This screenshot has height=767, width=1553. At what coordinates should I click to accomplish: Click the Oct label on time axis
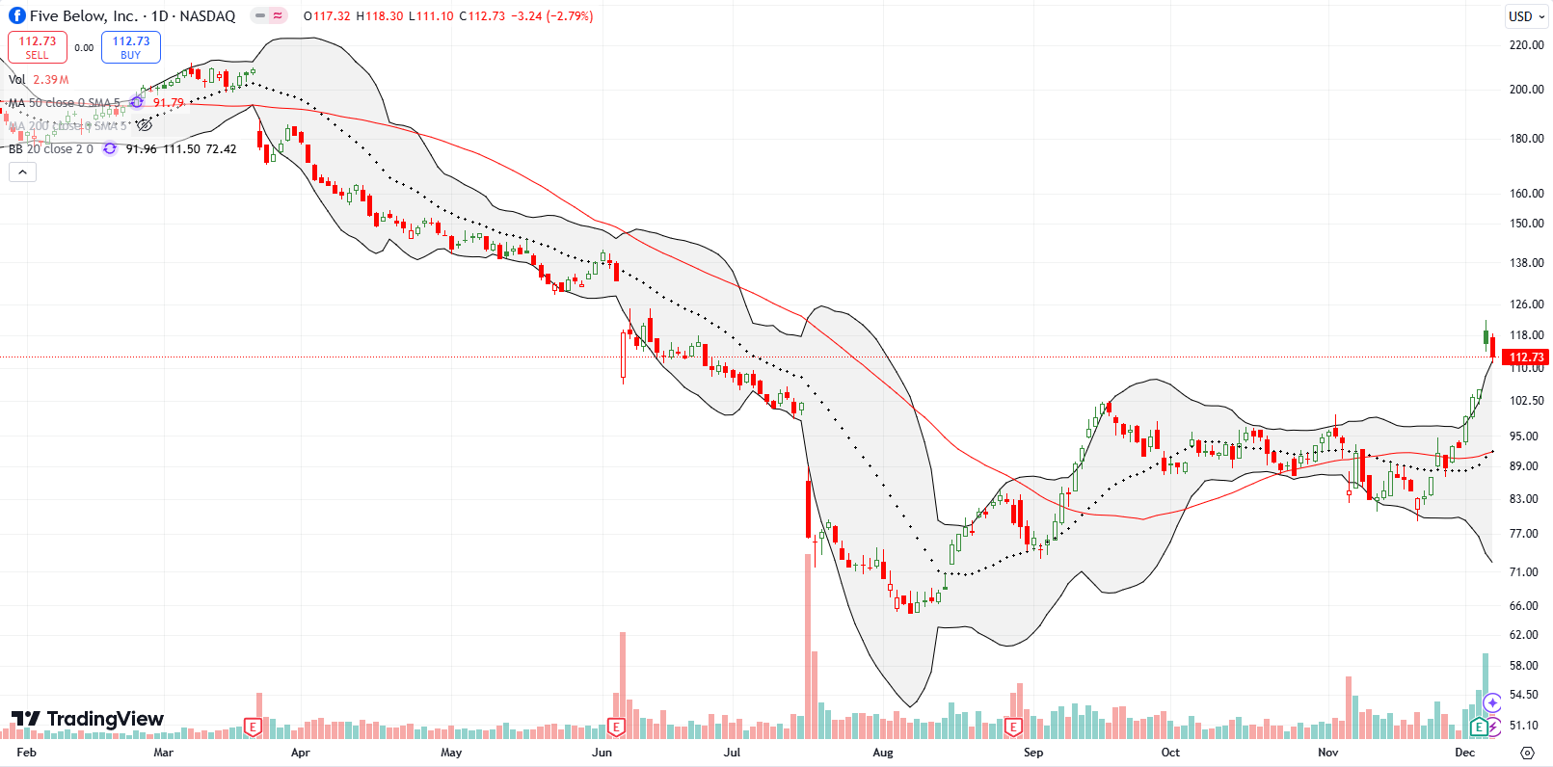1170,753
